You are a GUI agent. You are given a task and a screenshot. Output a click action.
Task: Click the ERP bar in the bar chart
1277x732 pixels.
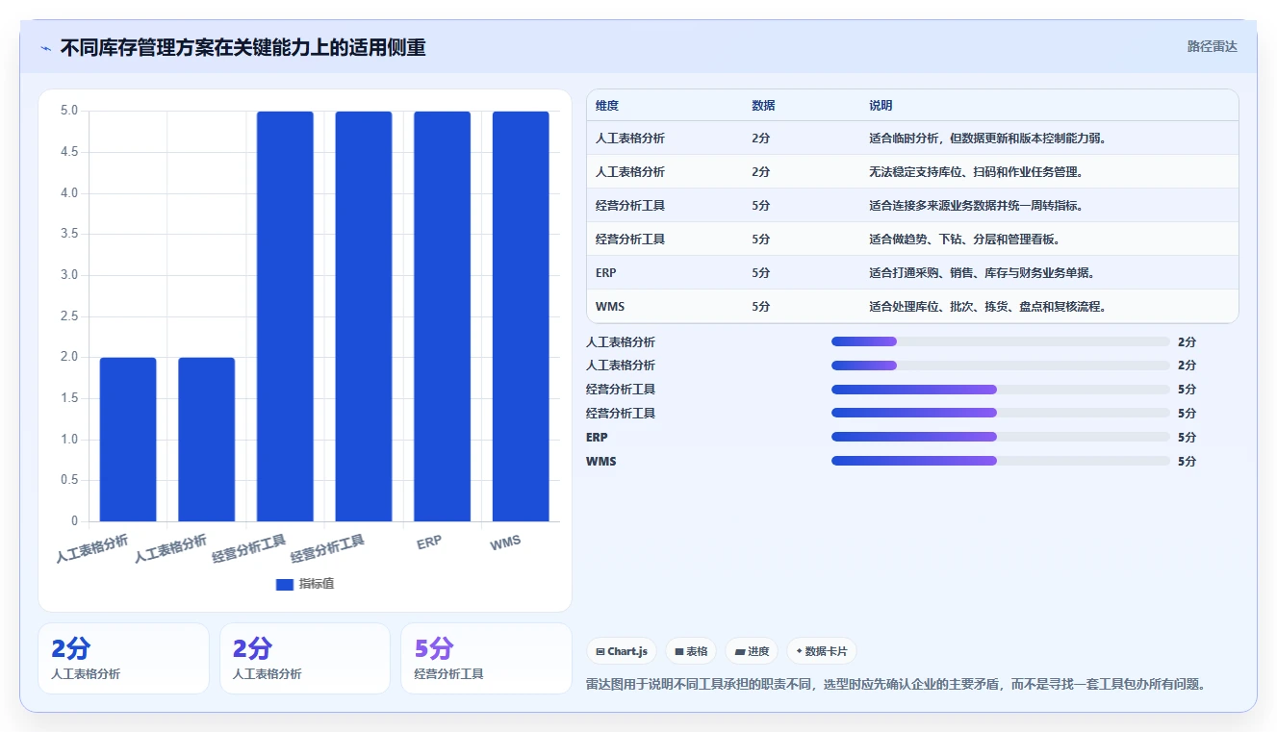(x=443, y=316)
